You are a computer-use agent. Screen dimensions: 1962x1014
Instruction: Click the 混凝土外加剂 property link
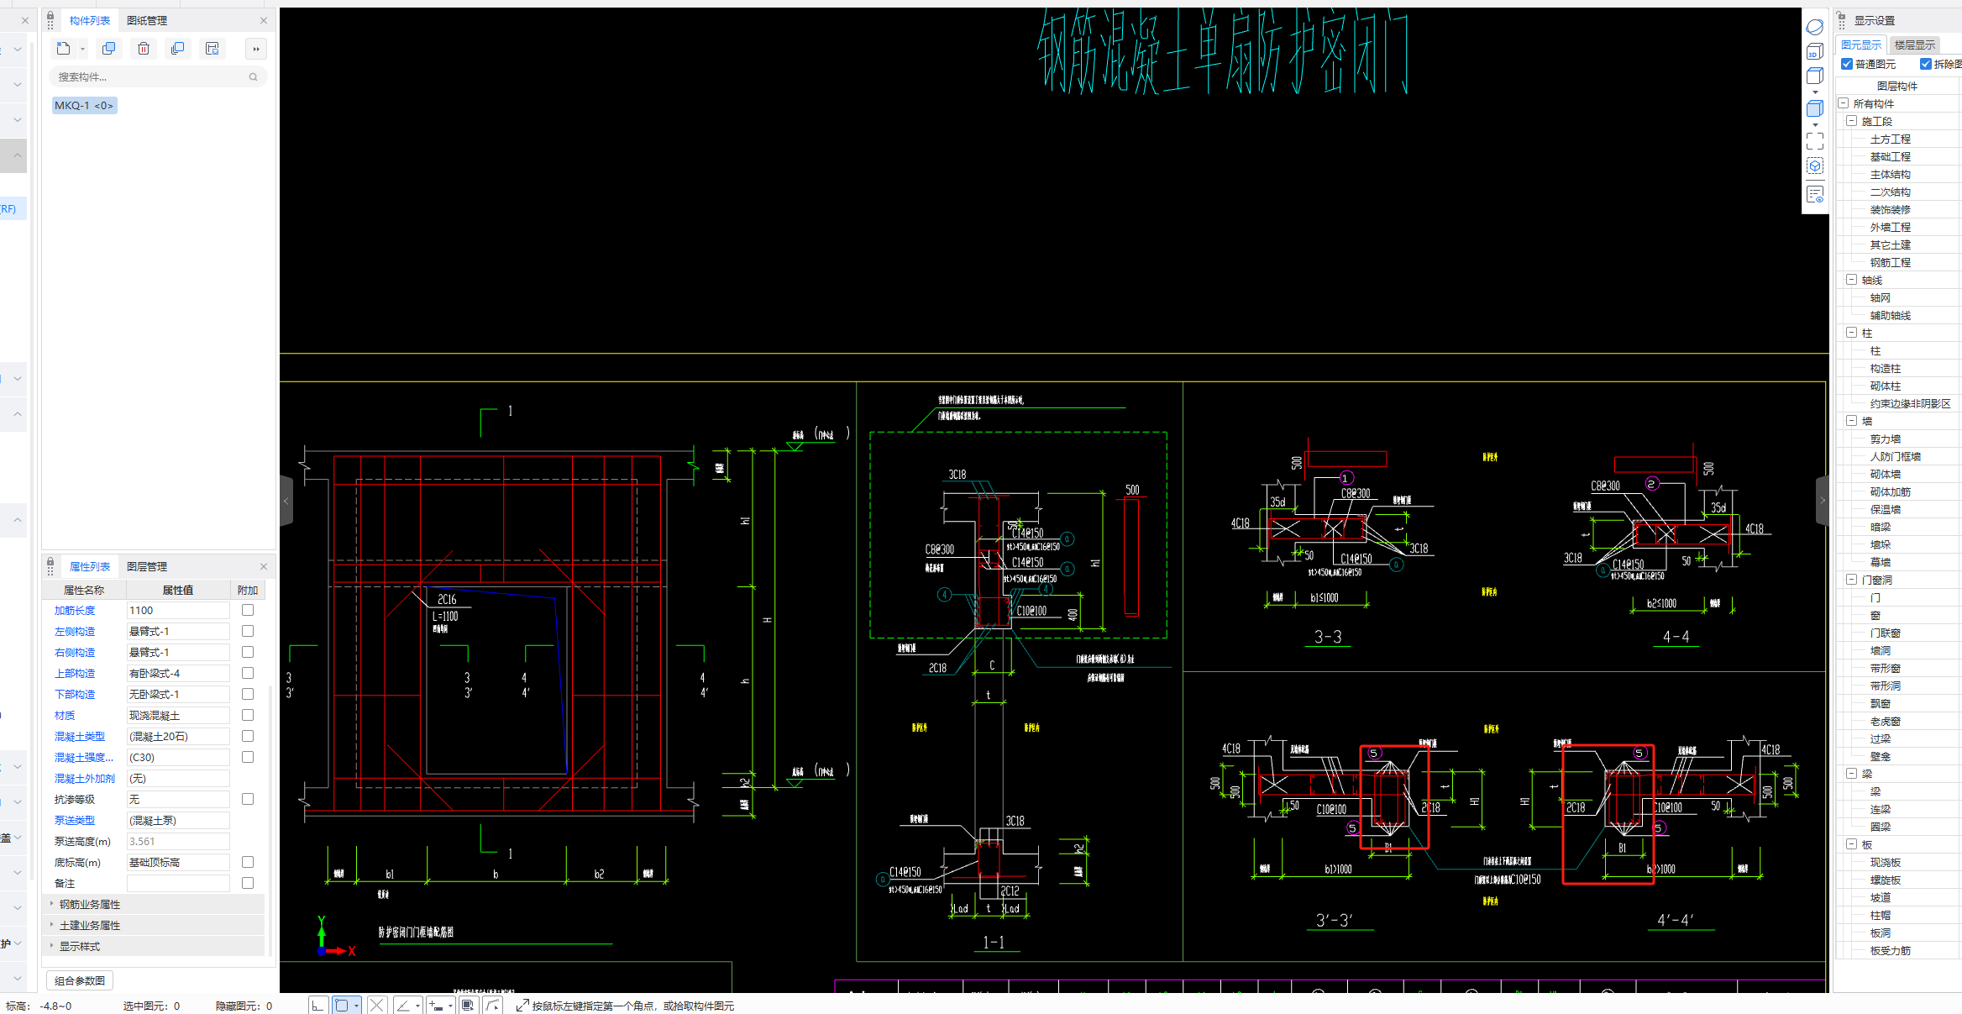[85, 779]
